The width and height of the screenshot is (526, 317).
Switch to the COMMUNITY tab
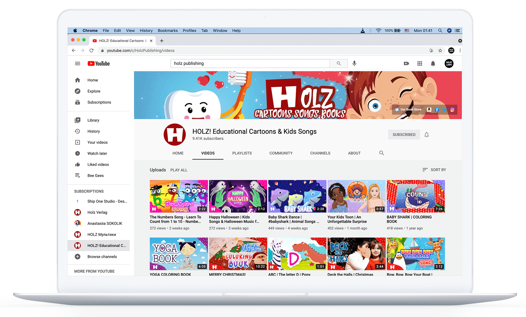281,153
